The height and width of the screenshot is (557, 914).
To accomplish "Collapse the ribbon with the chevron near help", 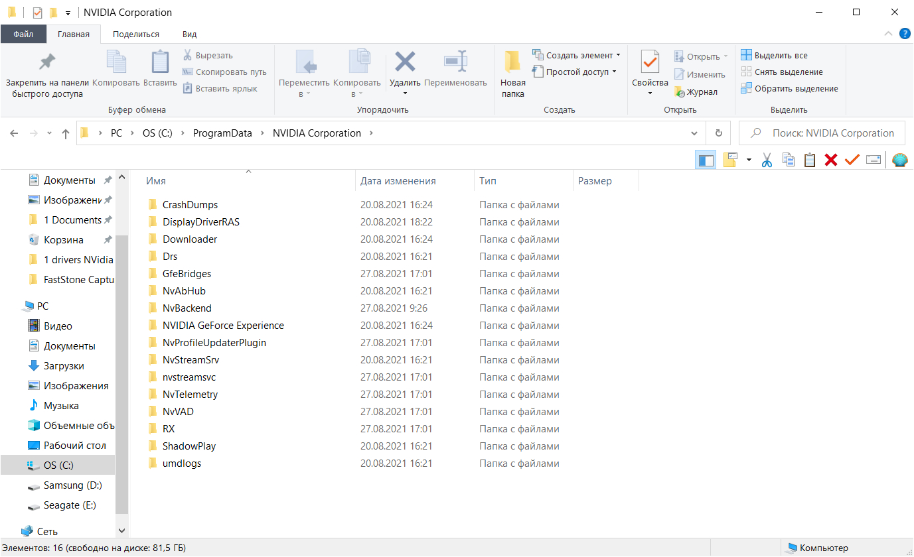I will pos(889,34).
